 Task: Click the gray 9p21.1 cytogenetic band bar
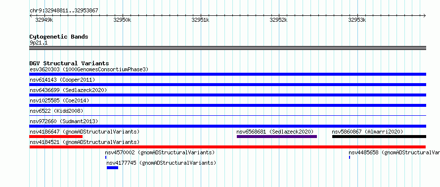pos(227,48)
